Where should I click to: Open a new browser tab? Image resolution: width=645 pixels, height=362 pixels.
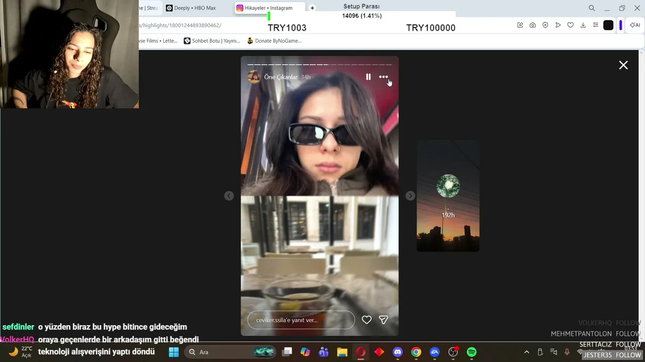312,8
